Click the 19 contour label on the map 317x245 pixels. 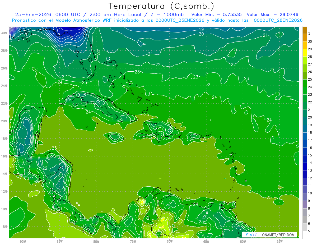pyautogui.click(x=201, y=29)
